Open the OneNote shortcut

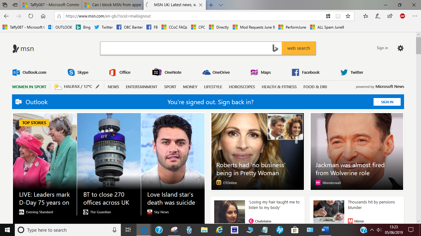(167, 72)
